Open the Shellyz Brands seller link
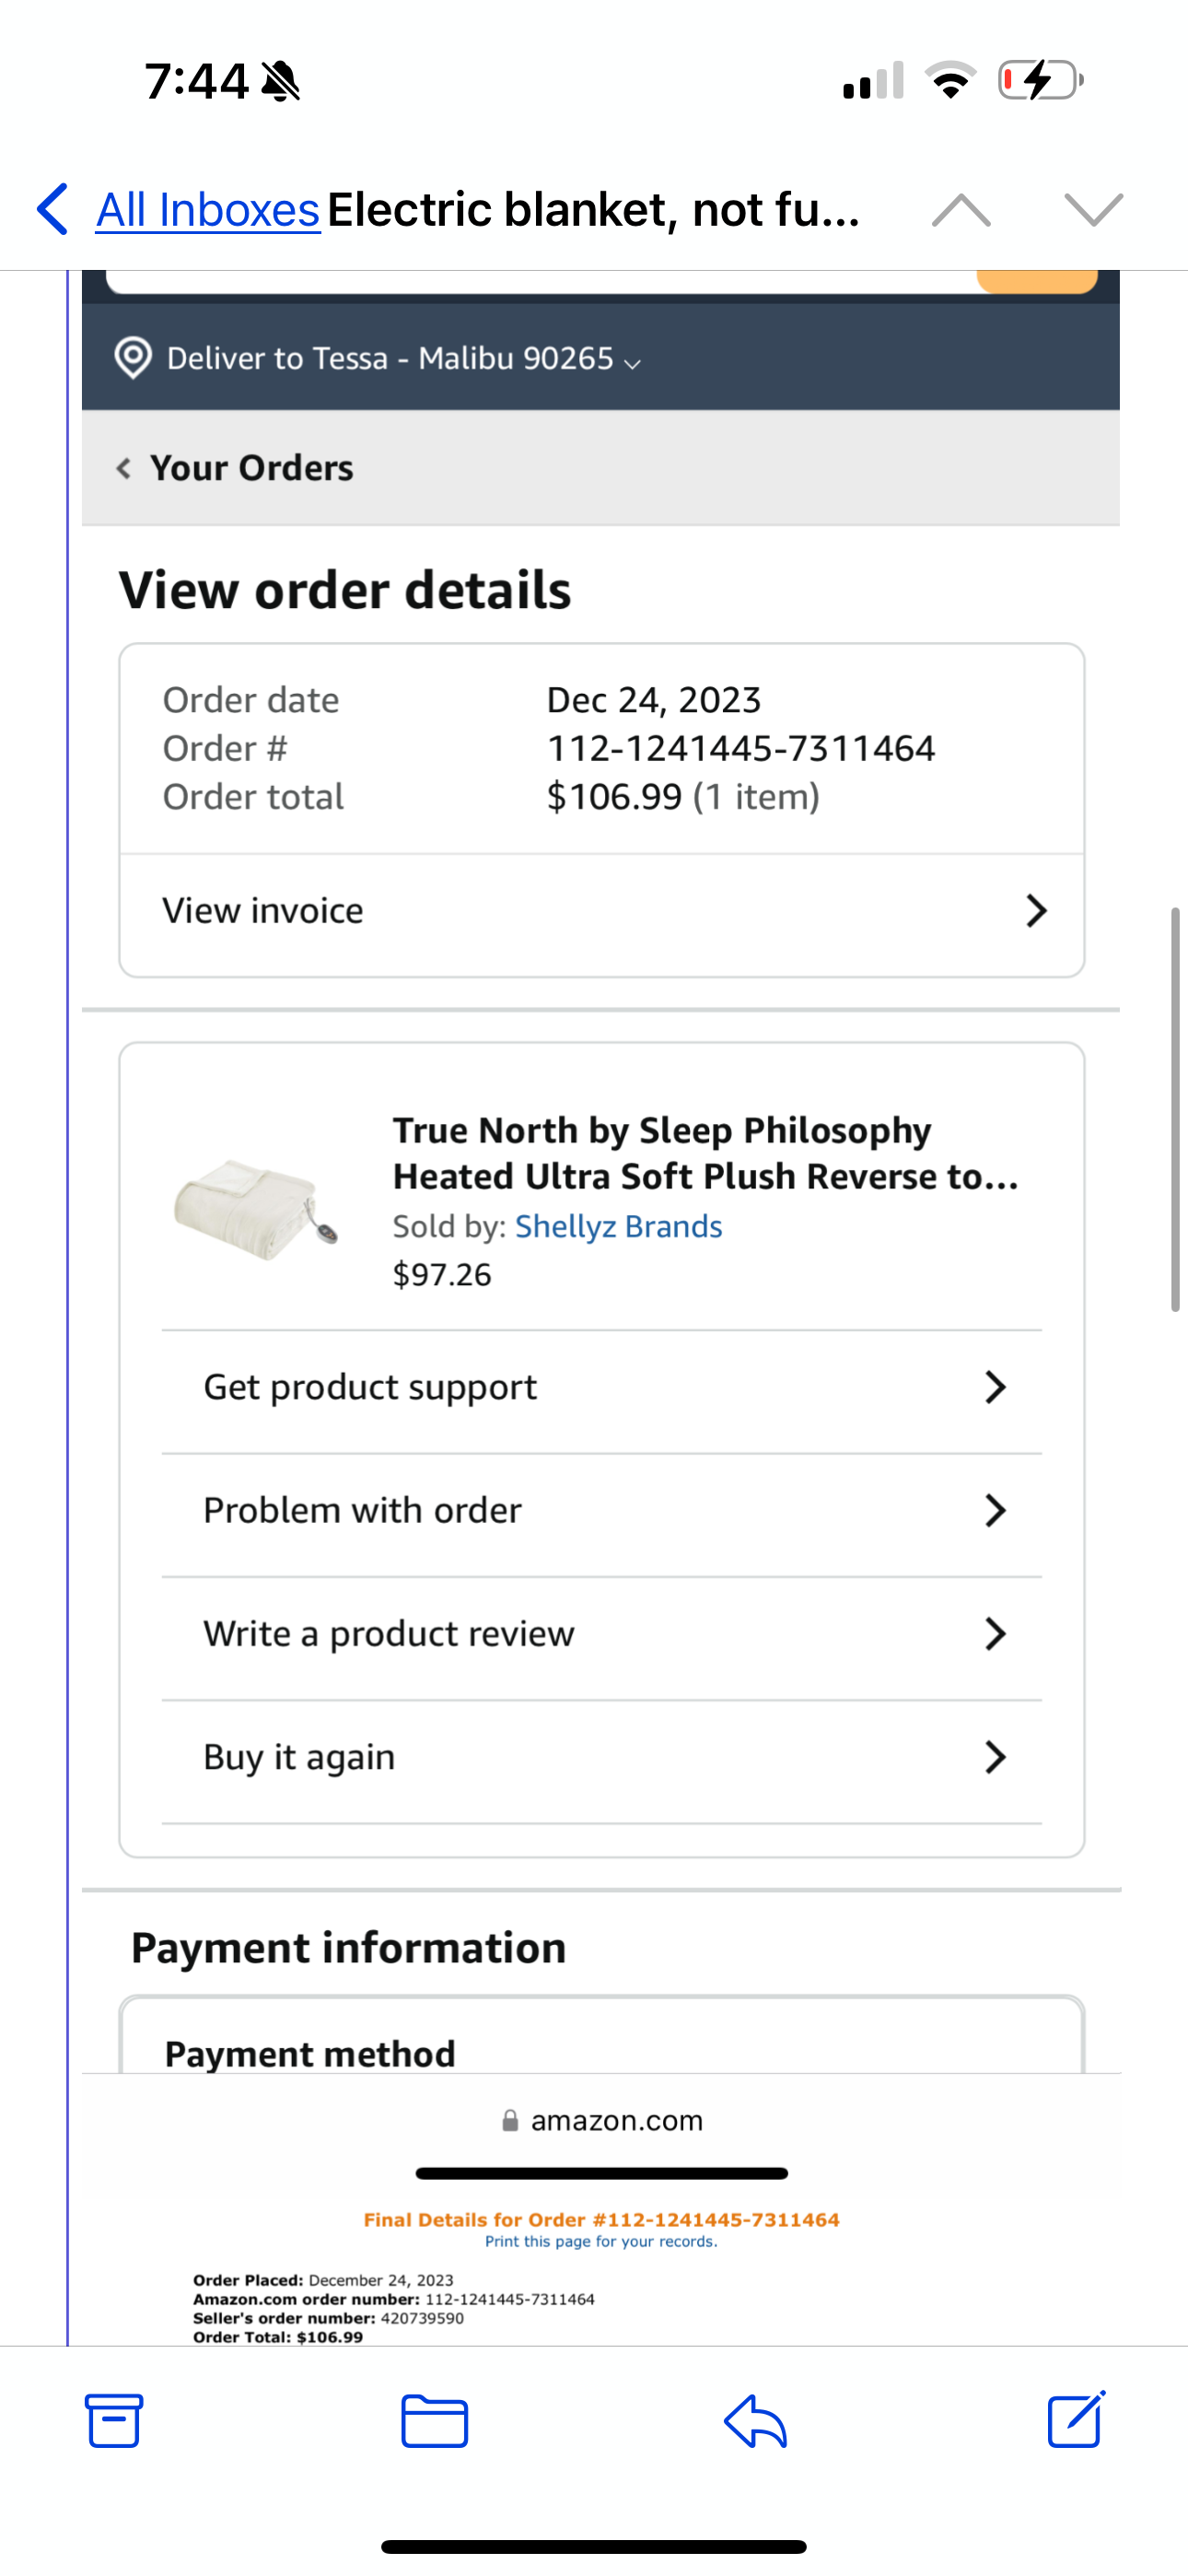The image size is (1188, 2576). [x=619, y=1226]
